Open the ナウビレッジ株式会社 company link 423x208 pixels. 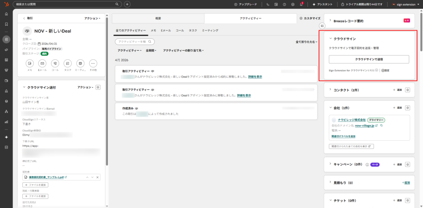tap(352, 120)
